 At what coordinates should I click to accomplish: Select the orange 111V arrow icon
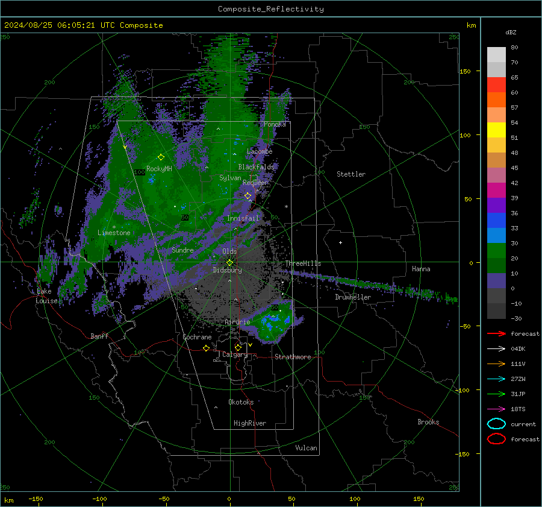point(496,364)
